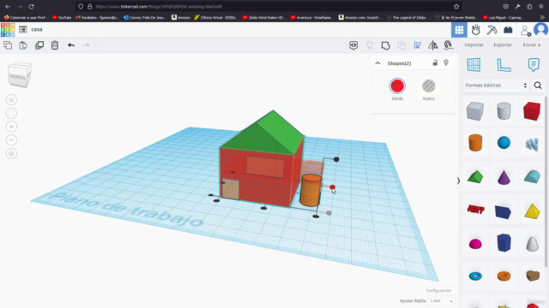
Task: Open the Sim Lab icon
Action: [x=475, y=30]
